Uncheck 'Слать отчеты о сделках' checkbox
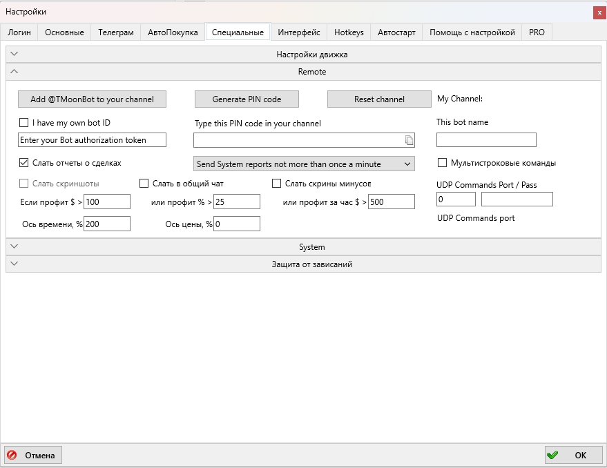Screen dimensions: 607x468 pos(24,163)
